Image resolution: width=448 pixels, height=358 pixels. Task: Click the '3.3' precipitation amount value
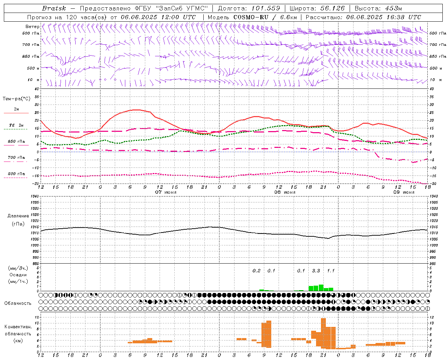tap(316, 271)
